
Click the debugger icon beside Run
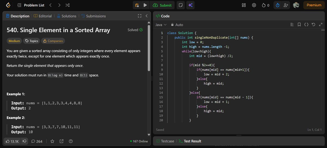(x=137, y=5)
